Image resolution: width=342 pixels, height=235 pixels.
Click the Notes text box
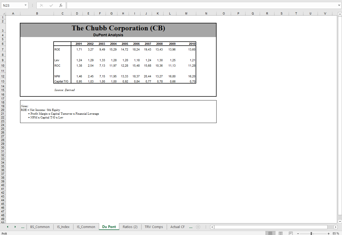[118, 111]
